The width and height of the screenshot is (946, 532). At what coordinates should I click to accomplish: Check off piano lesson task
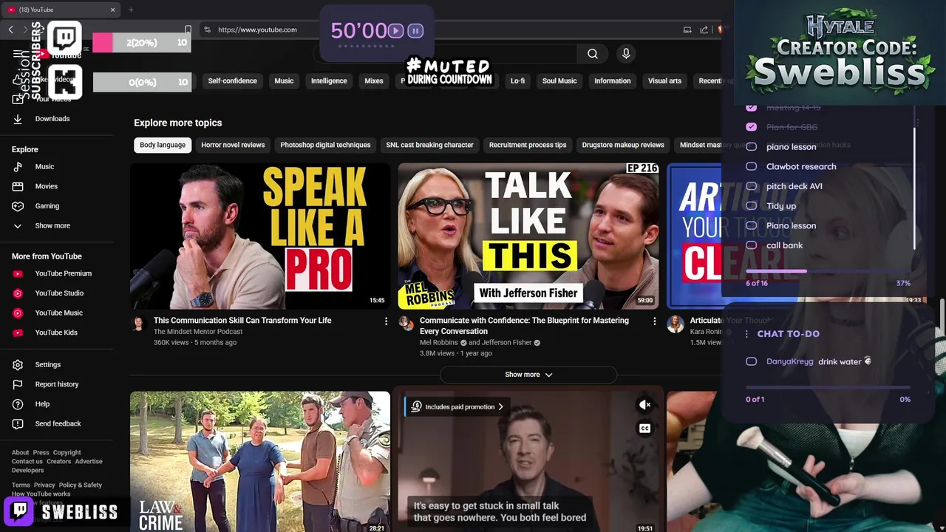pyautogui.click(x=752, y=146)
